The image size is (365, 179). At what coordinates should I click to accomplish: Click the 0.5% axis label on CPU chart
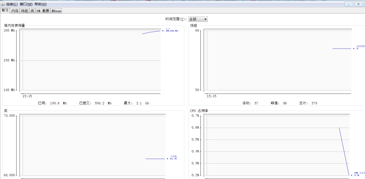click(195, 139)
